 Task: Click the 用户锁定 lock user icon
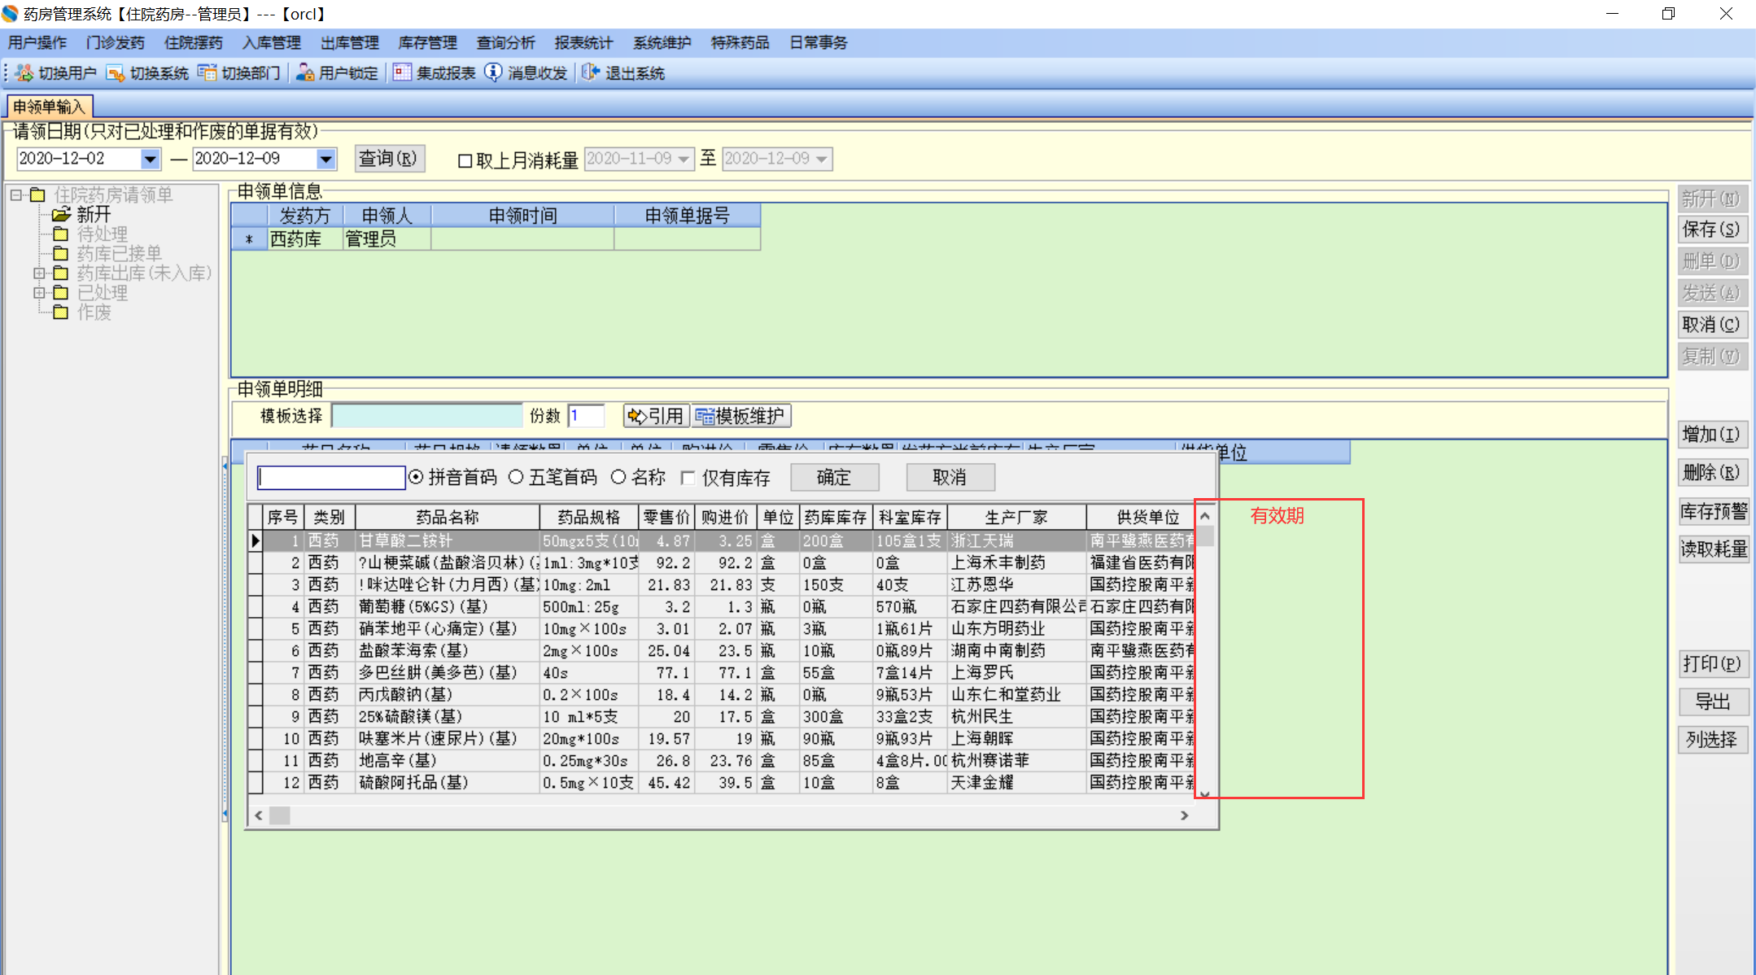tap(305, 73)
